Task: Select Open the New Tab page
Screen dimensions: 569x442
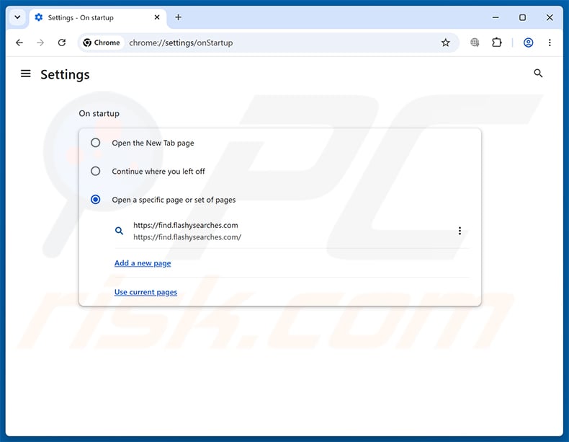Action: 96,143
